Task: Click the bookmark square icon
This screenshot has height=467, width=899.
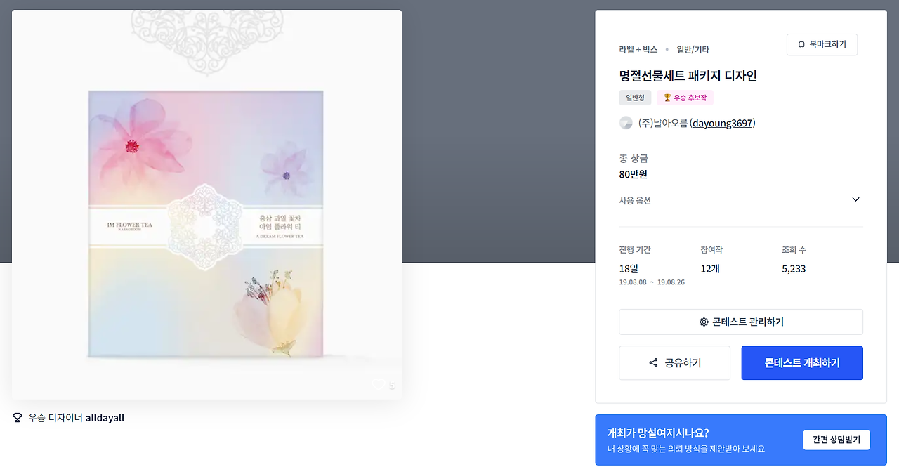Action: [801, 44]
